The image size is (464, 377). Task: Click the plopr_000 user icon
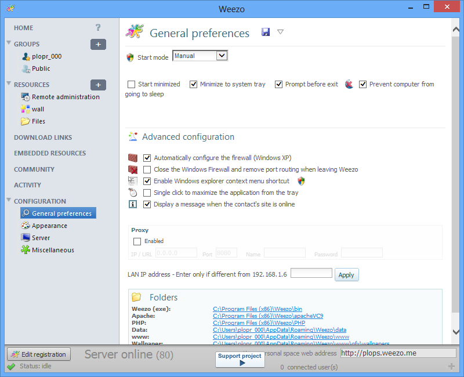click(x=26, y=56)
